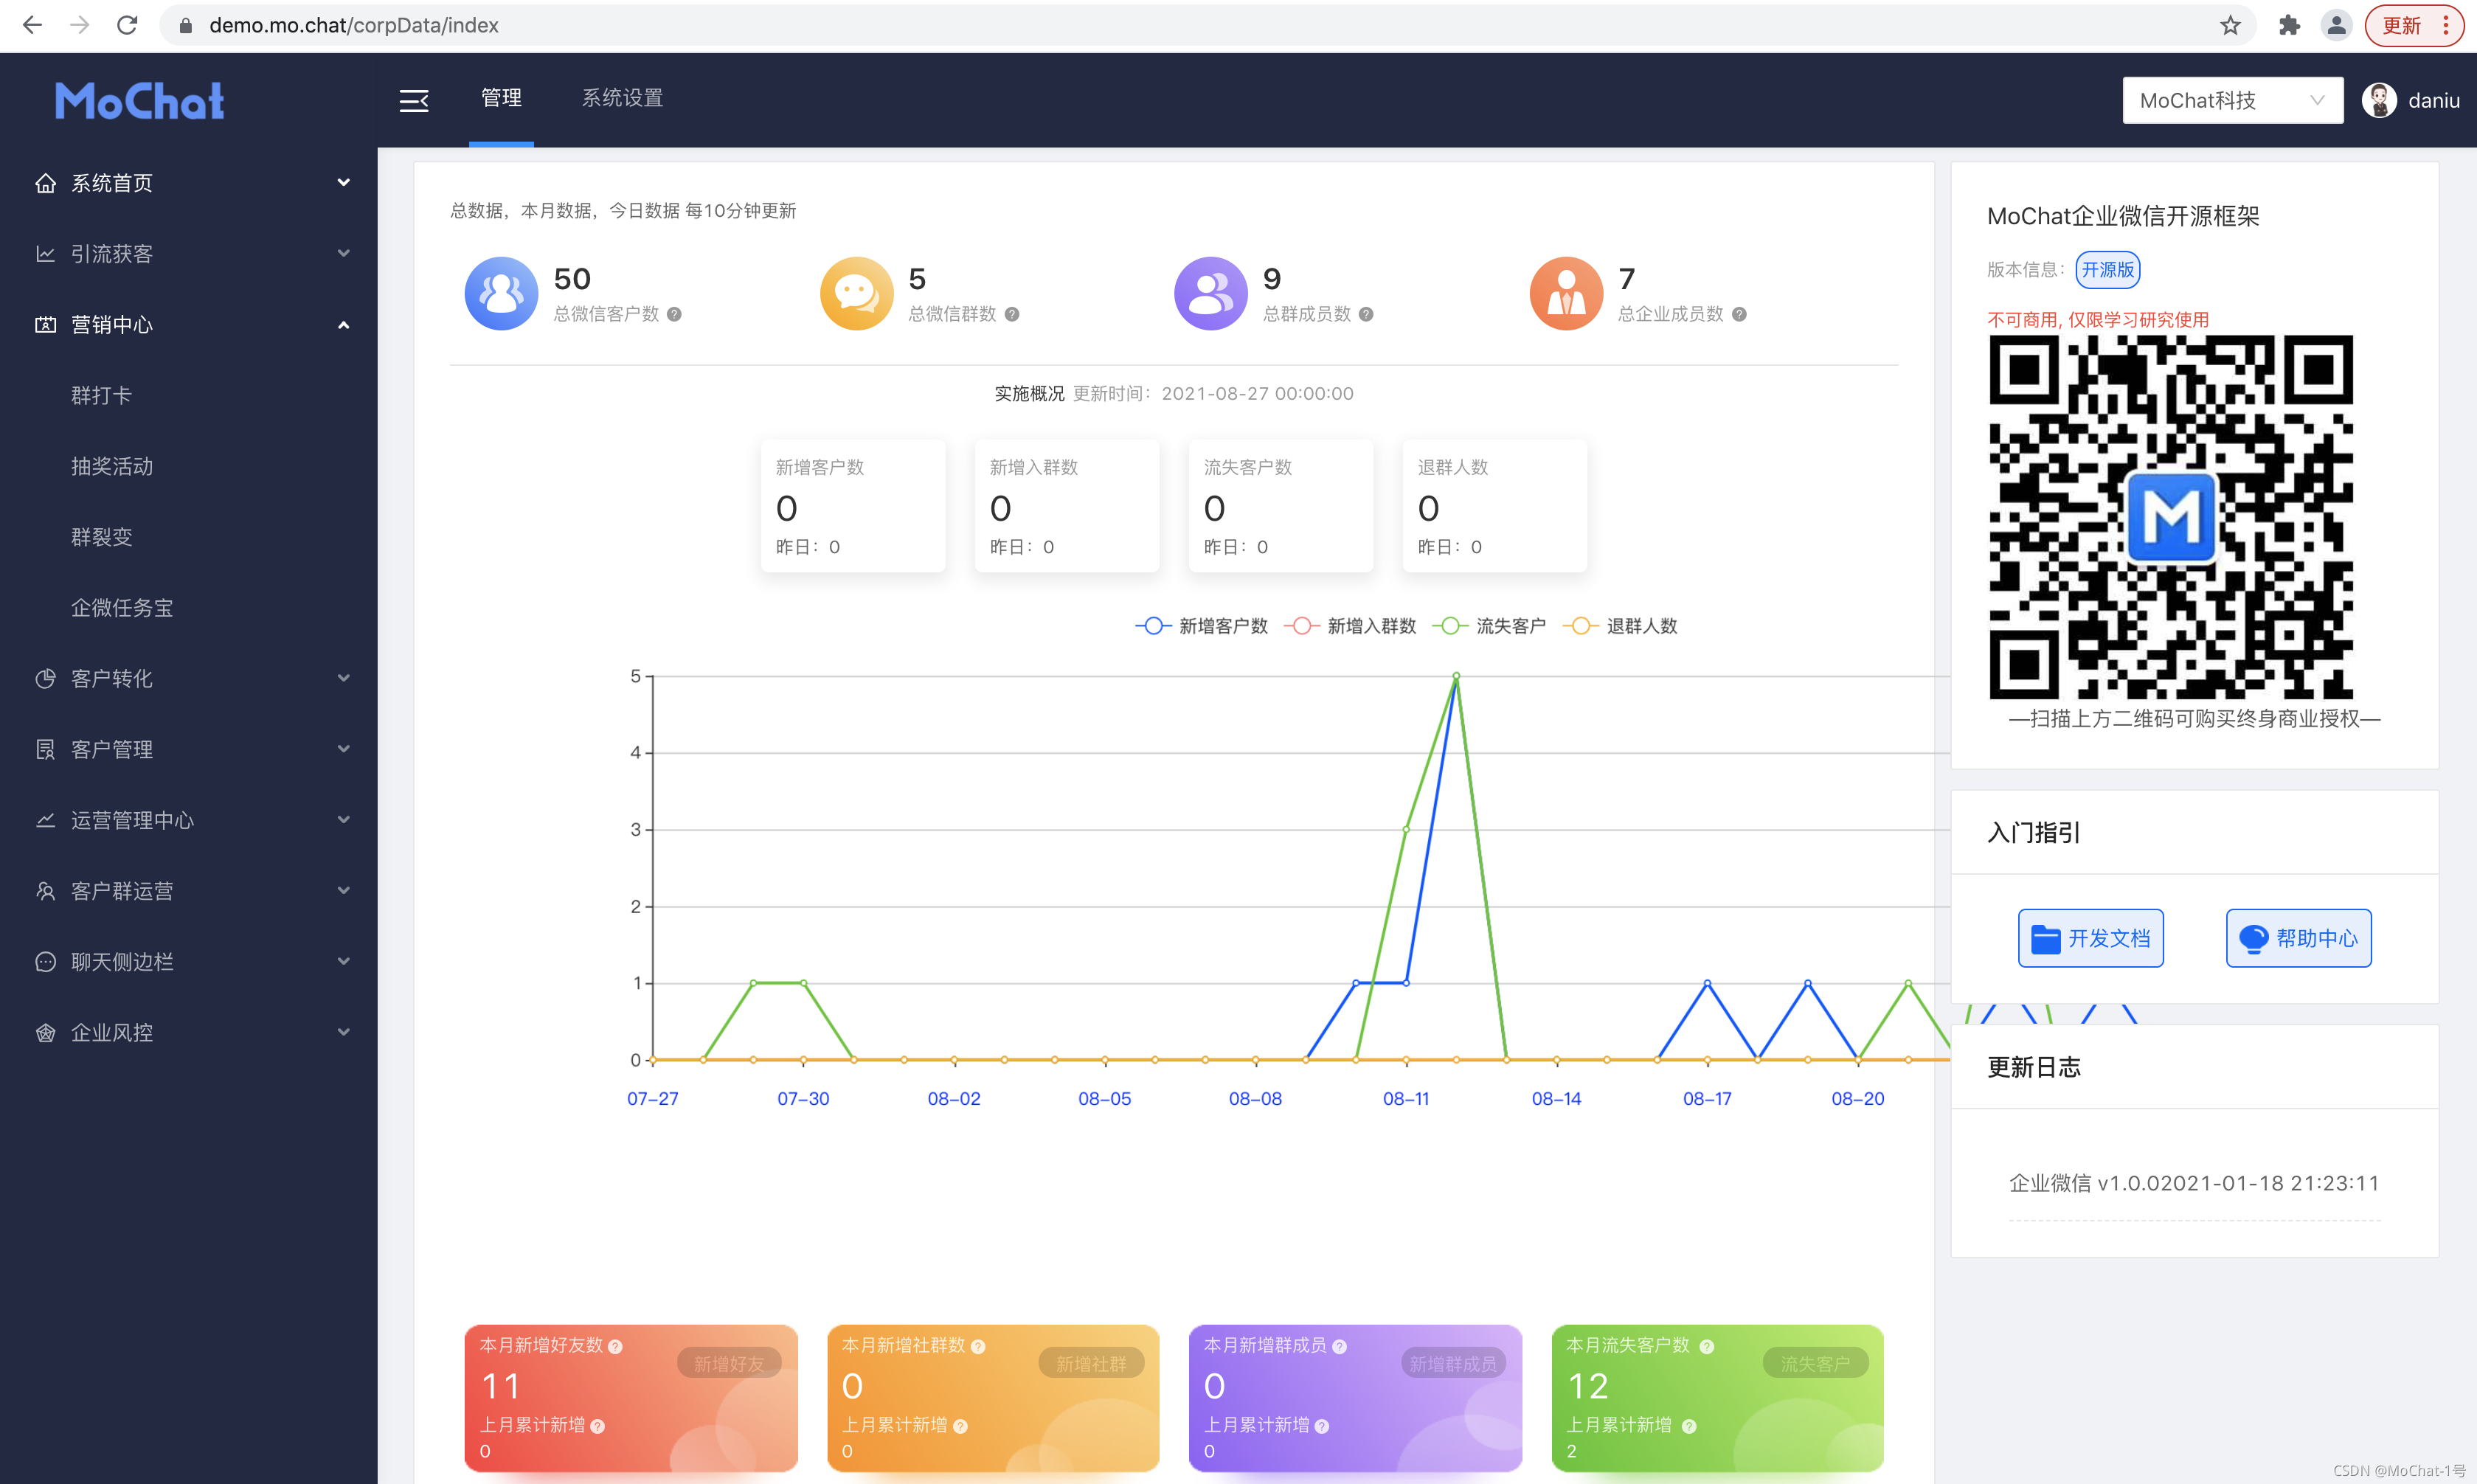Expand the 客户转化 sidebar menu
This screenshot has width=2477, height=1484.
[189, 678]
